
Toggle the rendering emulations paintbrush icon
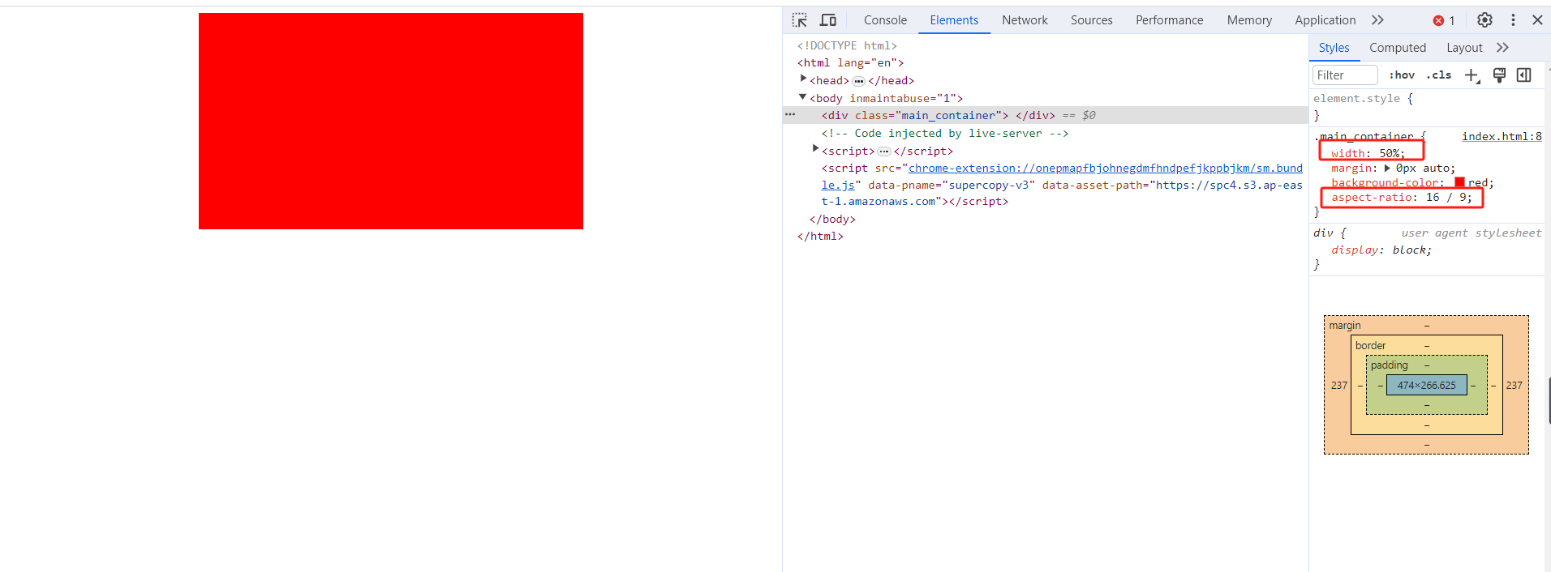1499,75
